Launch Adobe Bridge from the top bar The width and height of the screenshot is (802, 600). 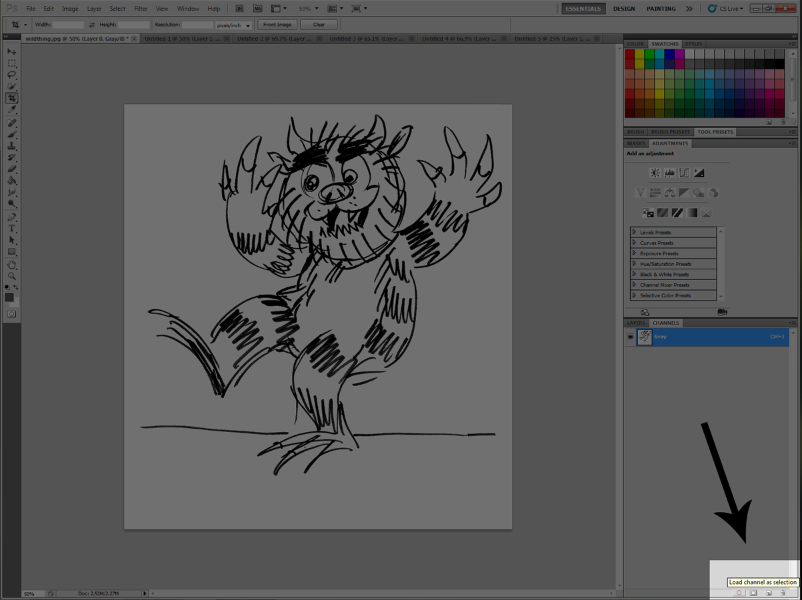(x=240, y=9)
